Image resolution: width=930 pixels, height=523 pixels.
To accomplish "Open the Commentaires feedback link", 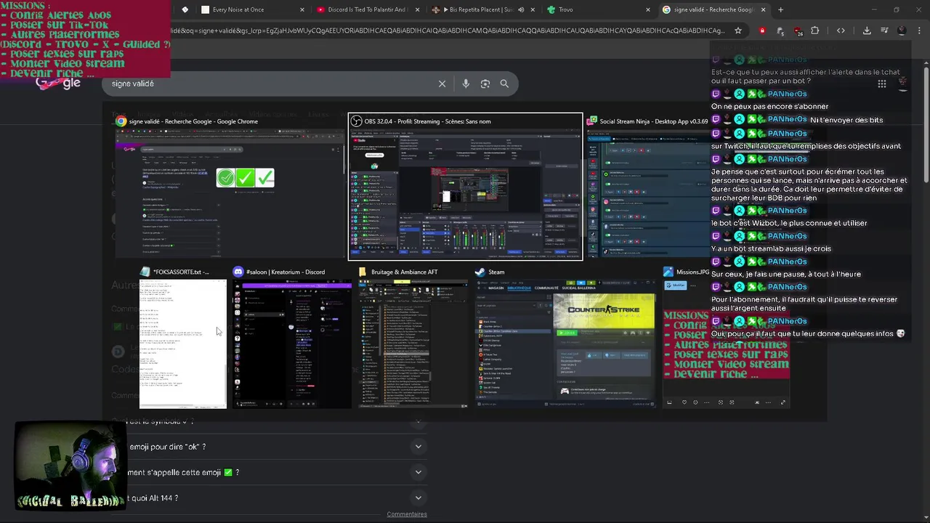I will tap(407, 514).
